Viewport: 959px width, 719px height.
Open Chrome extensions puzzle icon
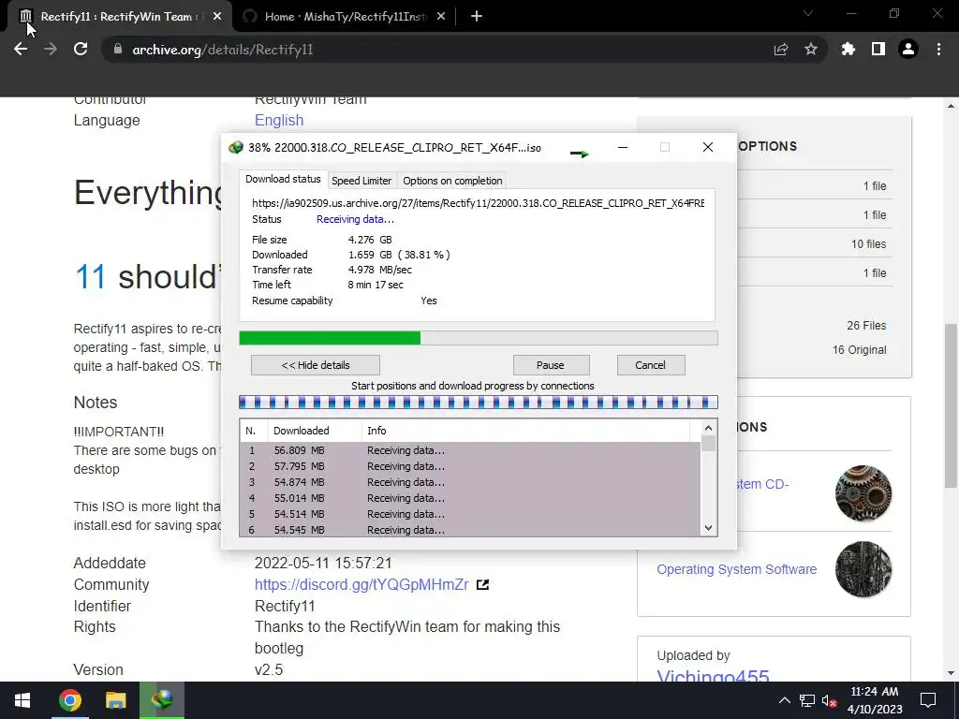coord(848,50)
